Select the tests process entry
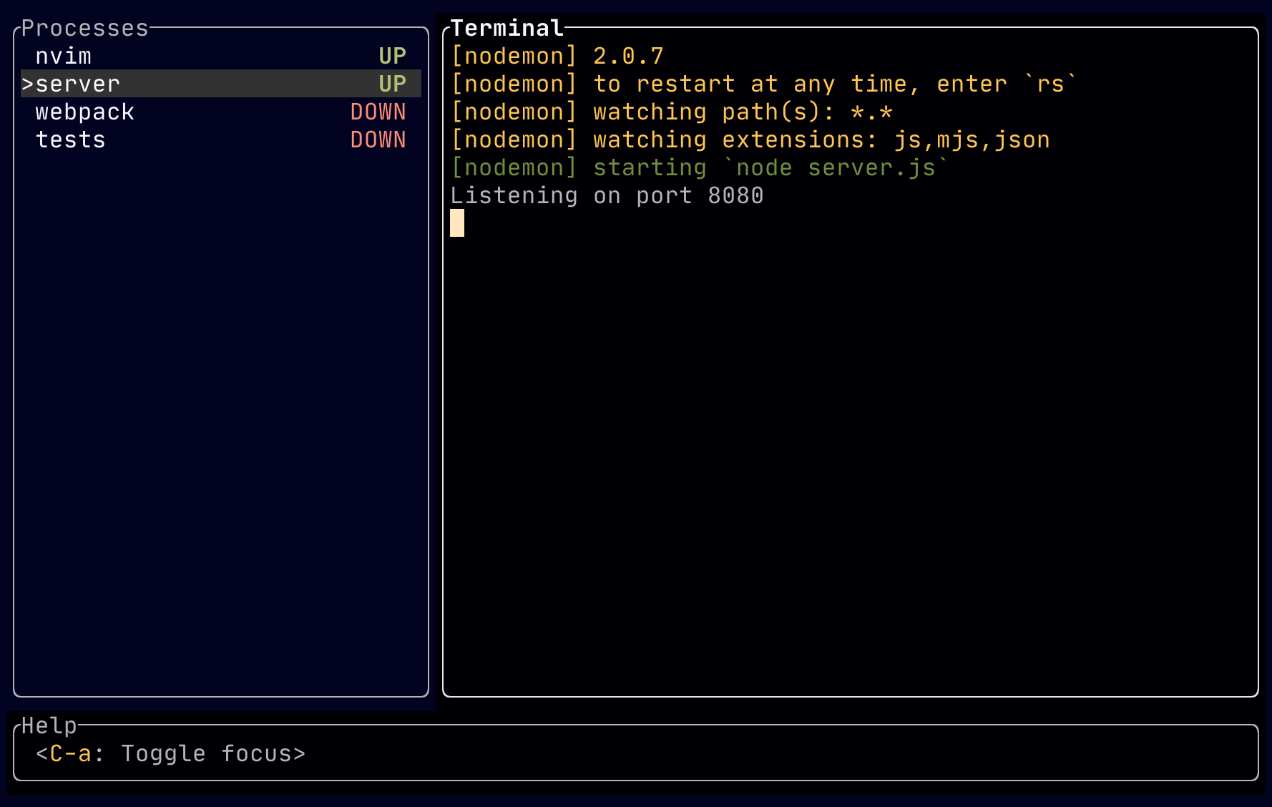The width and height of the screenshot is (1272, 807). click(x=70, y=140)
